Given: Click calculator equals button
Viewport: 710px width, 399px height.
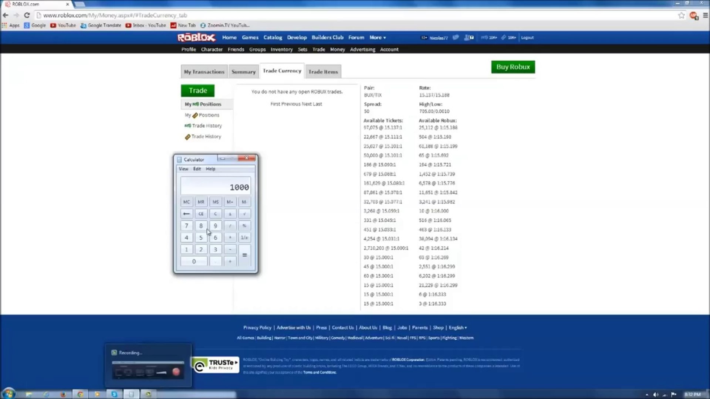Looking at the screenshot, I should pyautogui.click(x=244, y=255).
